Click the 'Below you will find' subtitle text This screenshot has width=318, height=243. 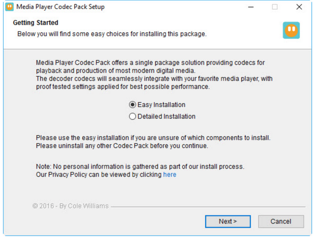pyautogui.click(x=111, y=33)
